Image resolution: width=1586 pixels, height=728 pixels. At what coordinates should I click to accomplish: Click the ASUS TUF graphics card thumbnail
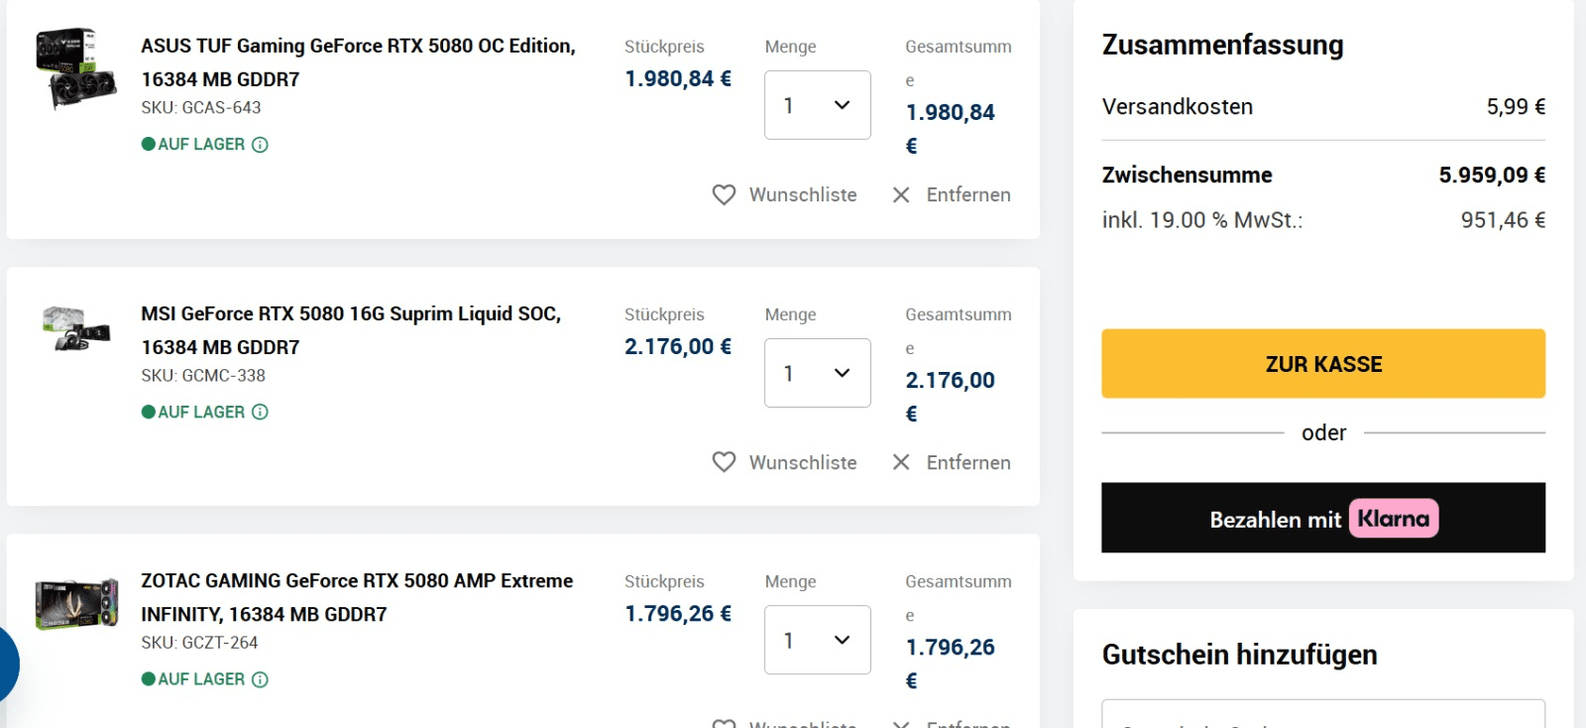tap(76, 67)
